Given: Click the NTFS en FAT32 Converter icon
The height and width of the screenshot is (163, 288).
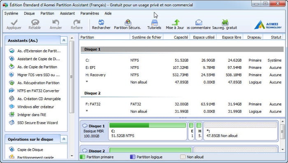Looking at the screenshot, I should (x=12, y=91).
